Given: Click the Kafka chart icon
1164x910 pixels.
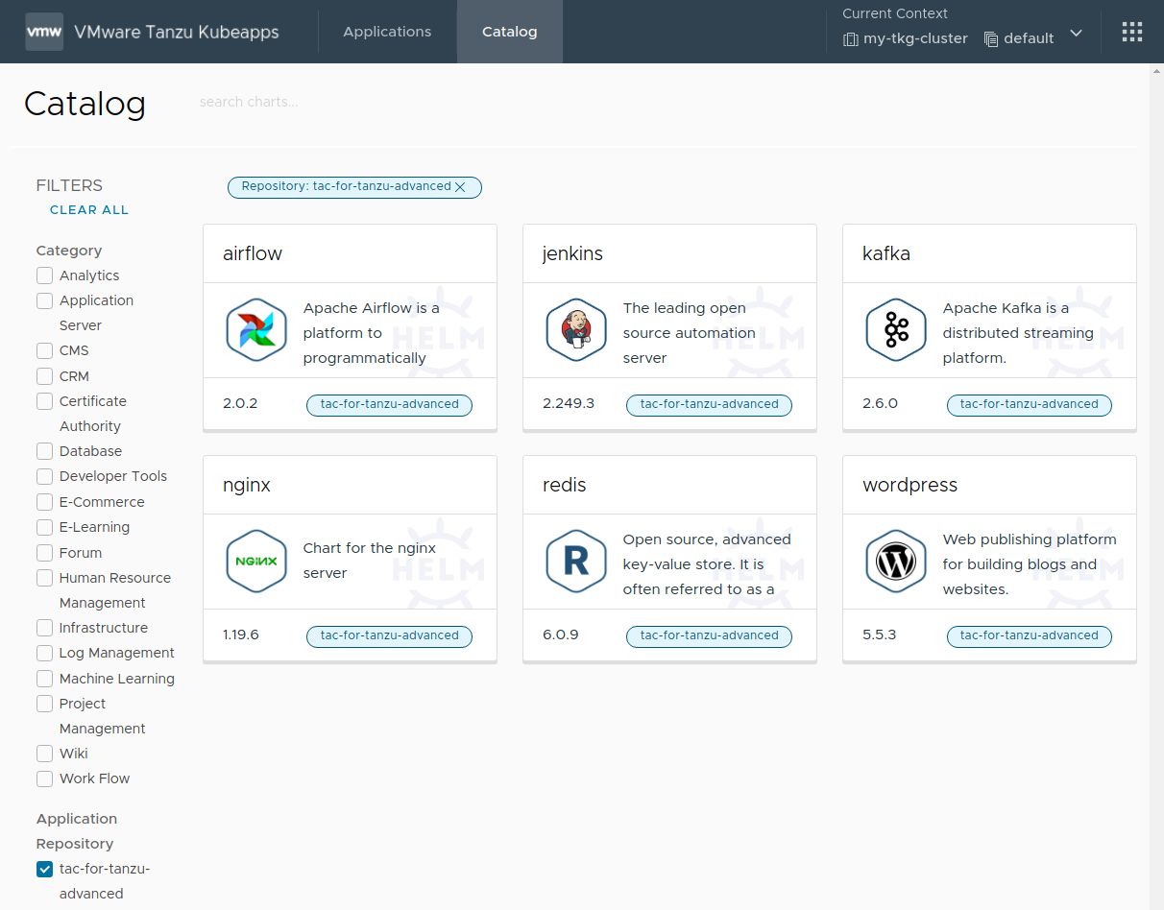Looking at the screenshot, I should [x=895, y=330].
